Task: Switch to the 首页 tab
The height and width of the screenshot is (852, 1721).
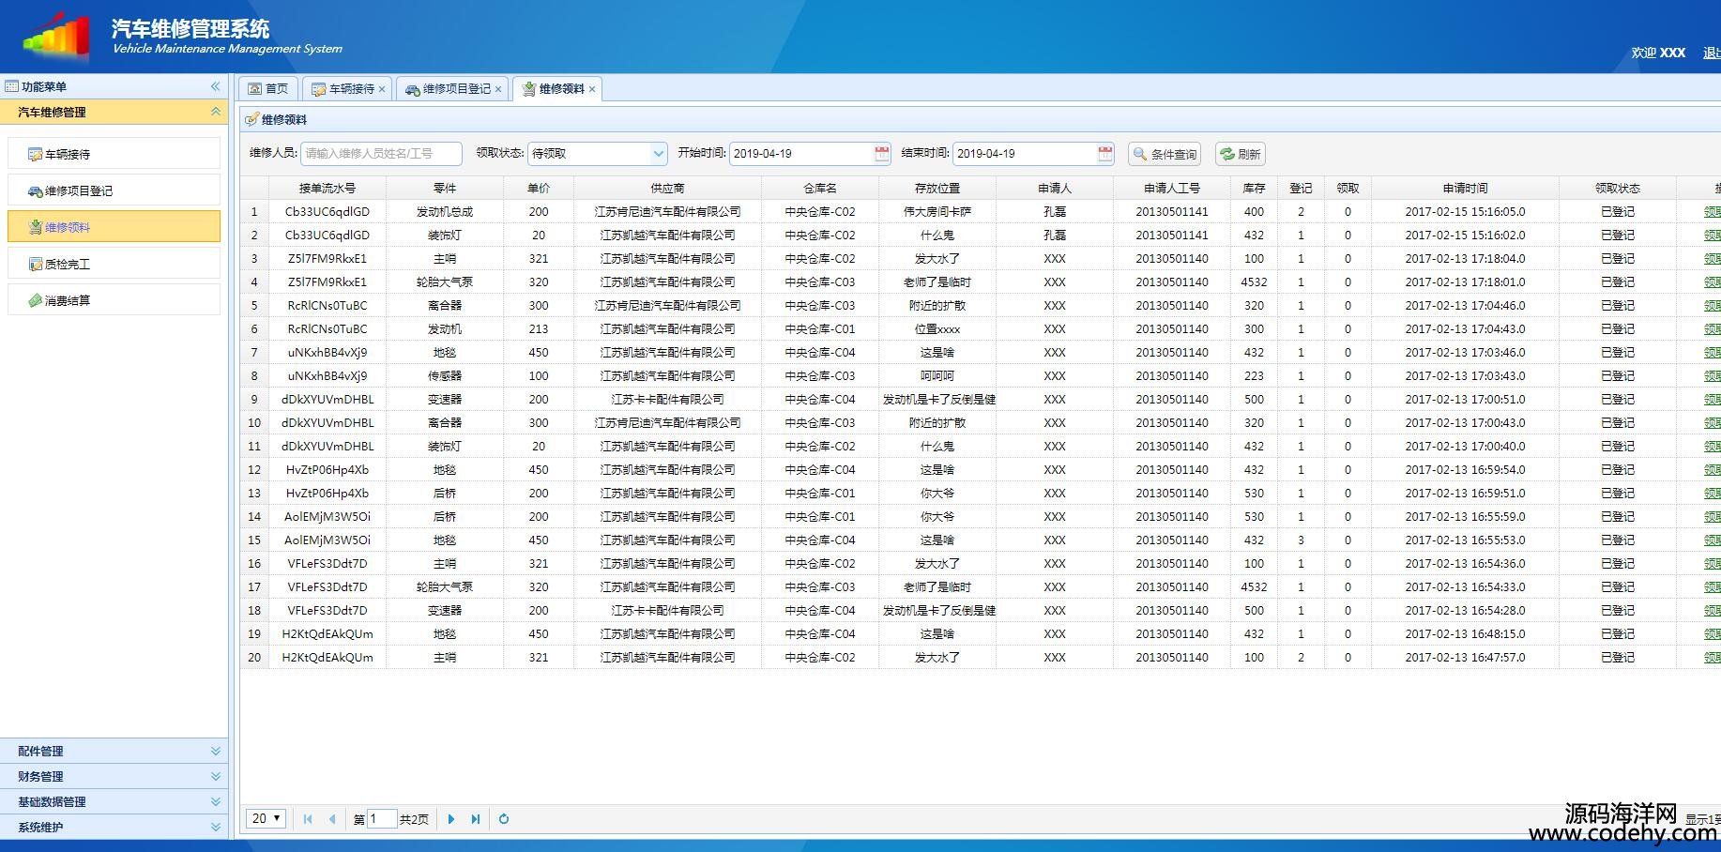Action: click(268, 88)
